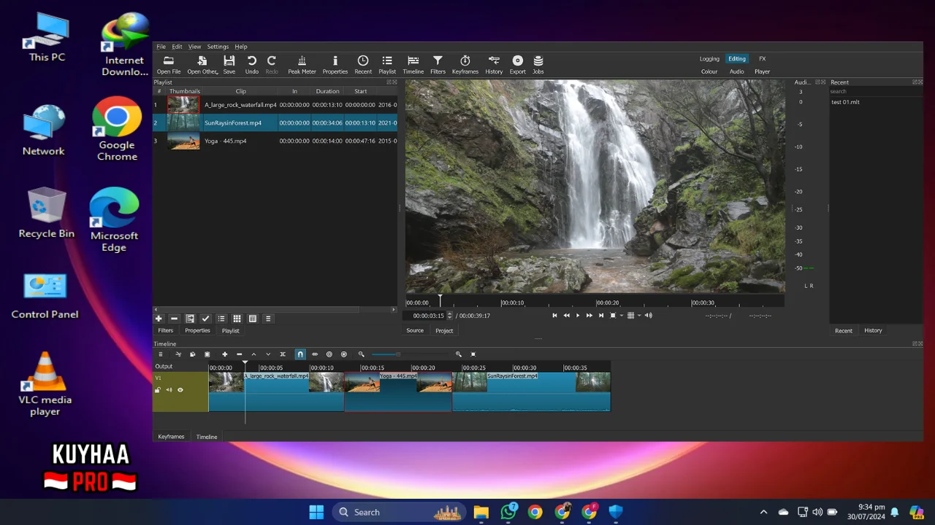The width and height of the screenshot is (935, 525).
Task: Mute track V1 audio
Action: 169,390
